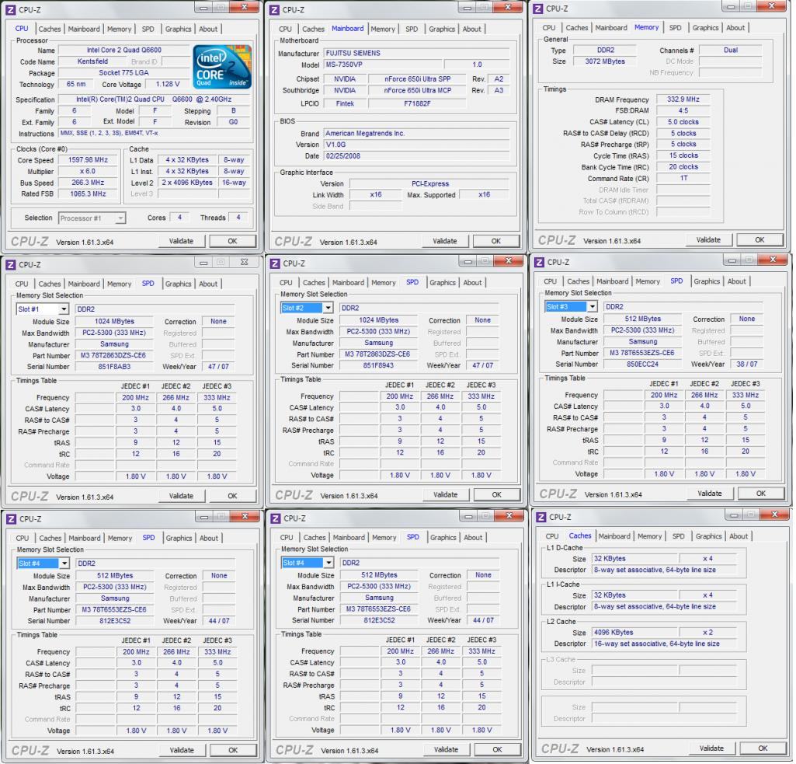796x764 pixels.
Task: Click the serial number '851F8943'
Action: 378,366
